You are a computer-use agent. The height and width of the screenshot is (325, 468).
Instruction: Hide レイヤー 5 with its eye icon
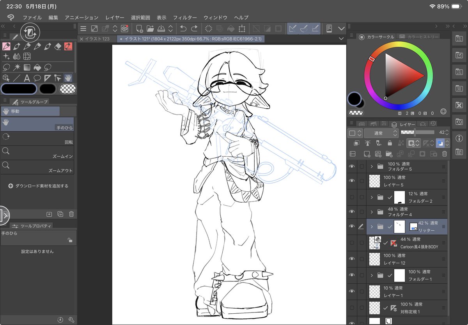352,181
